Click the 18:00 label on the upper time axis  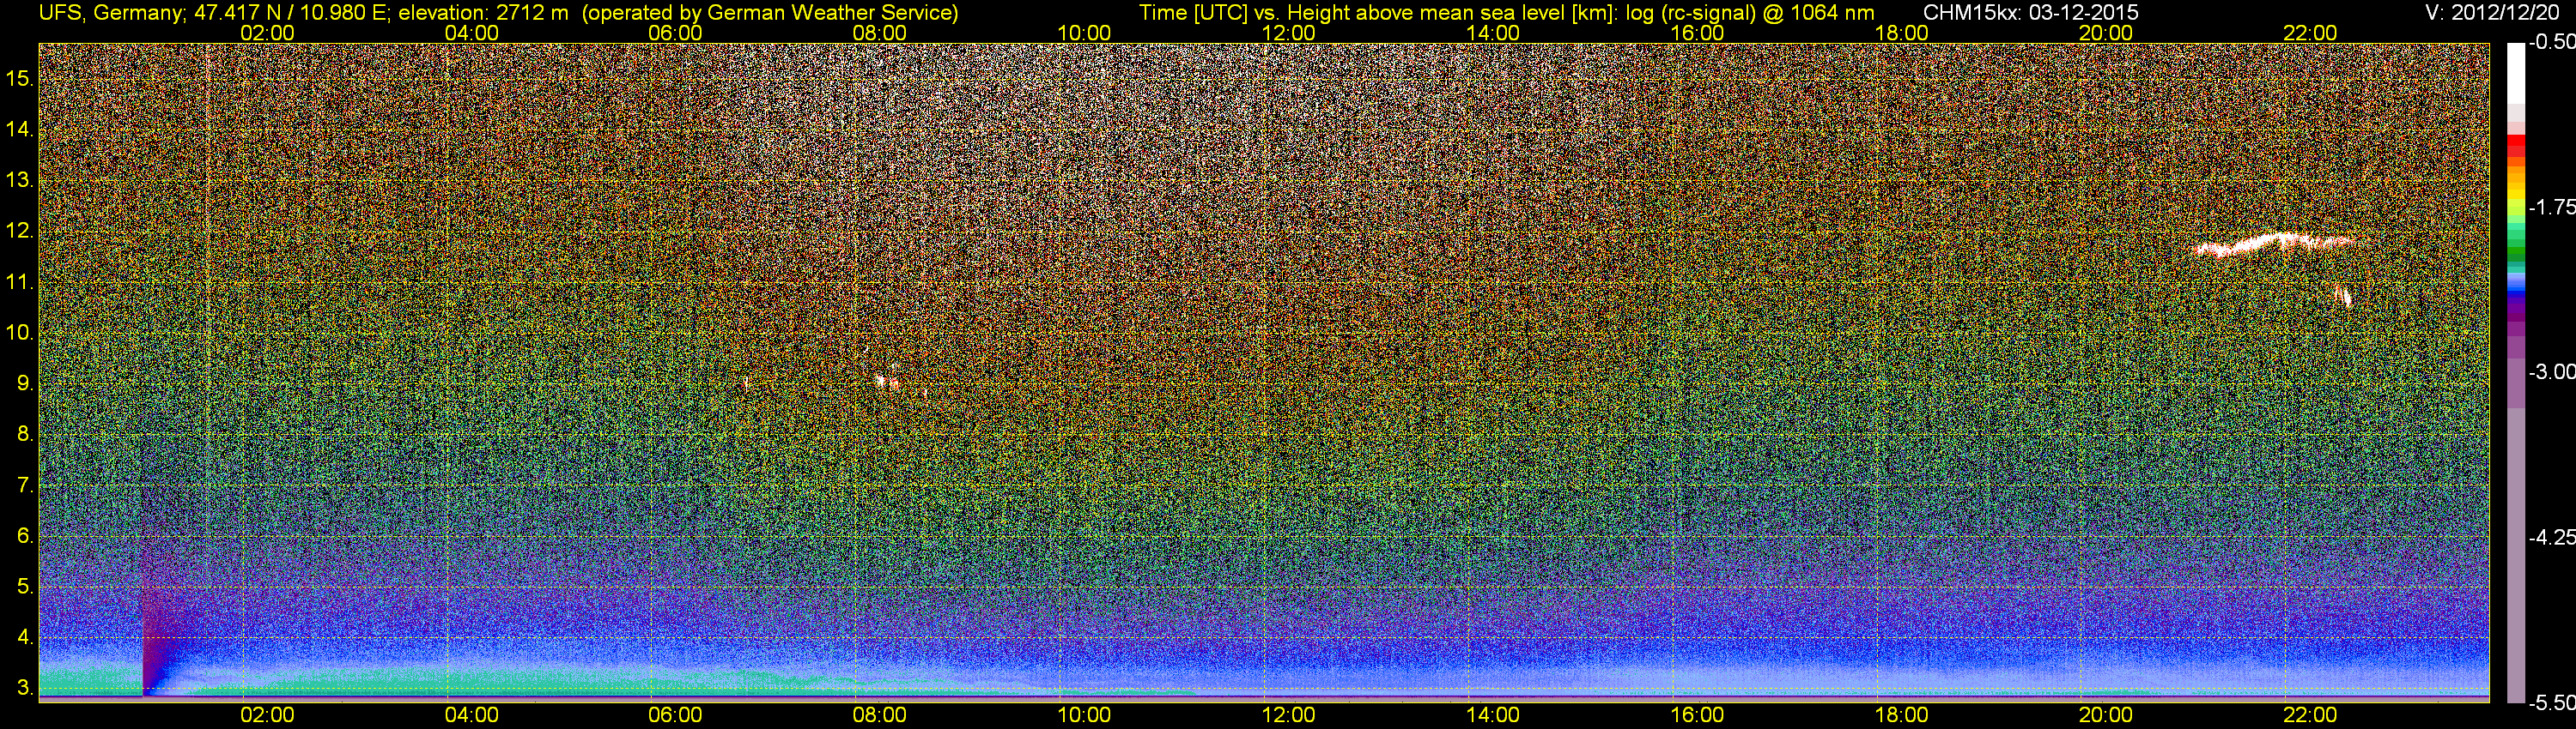click(x=1901, y=33)
